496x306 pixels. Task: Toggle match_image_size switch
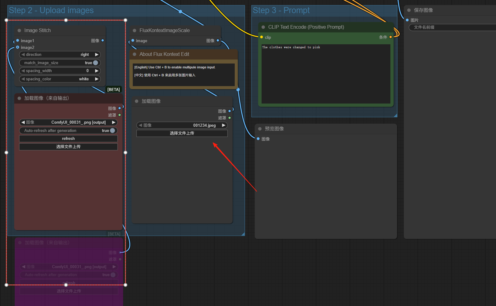96,63
